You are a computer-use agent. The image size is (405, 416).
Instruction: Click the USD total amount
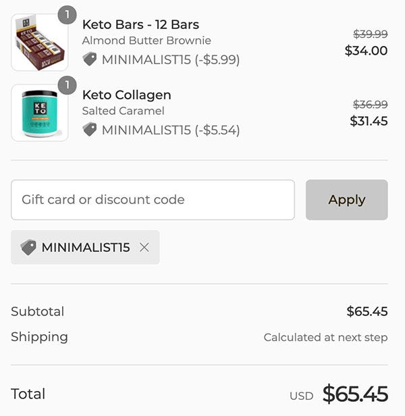(355, 394)
